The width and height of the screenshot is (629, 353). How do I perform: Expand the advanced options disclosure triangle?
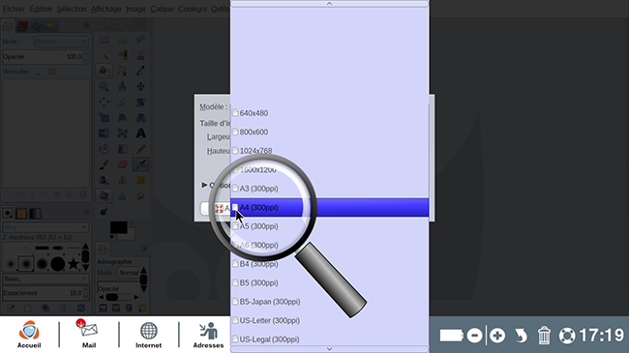point(204,185)
